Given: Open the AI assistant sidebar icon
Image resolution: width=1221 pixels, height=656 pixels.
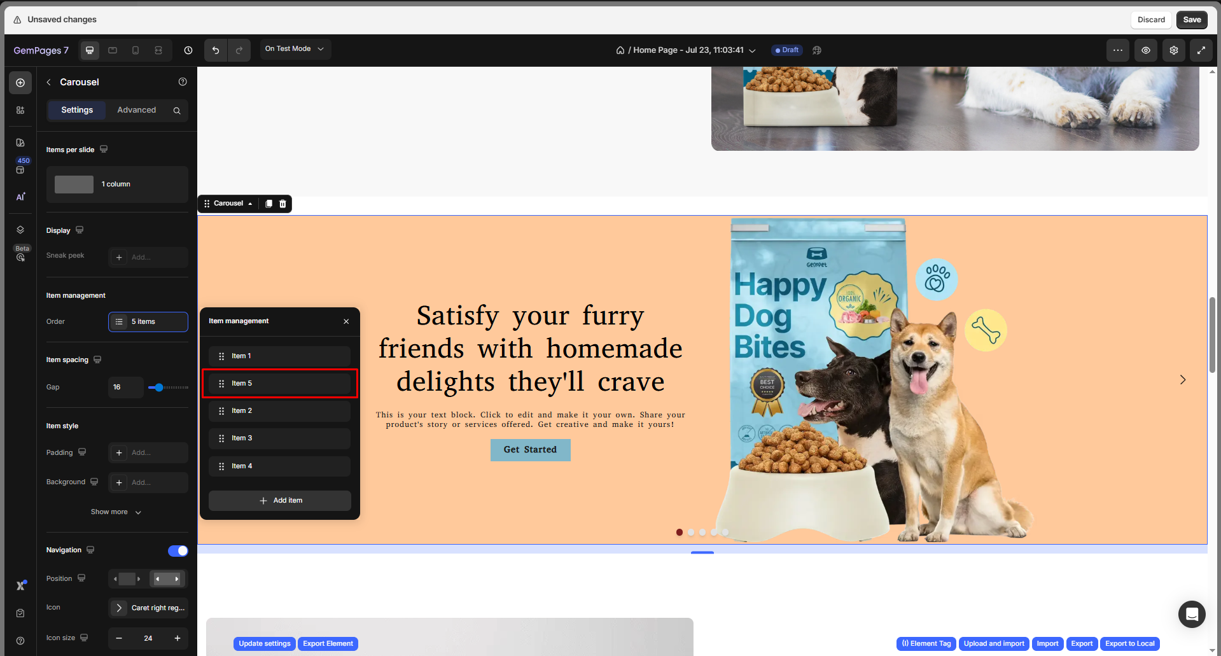Looking at the screenshot, I should pyautogui.click(x=20, y=197).
